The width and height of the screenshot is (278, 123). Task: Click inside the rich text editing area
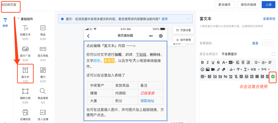(238, 102)
